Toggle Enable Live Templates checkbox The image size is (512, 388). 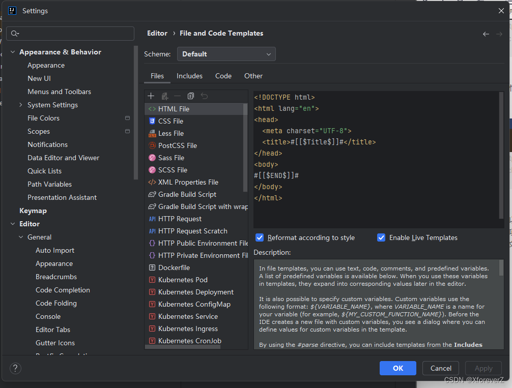(x=381, y=237)
